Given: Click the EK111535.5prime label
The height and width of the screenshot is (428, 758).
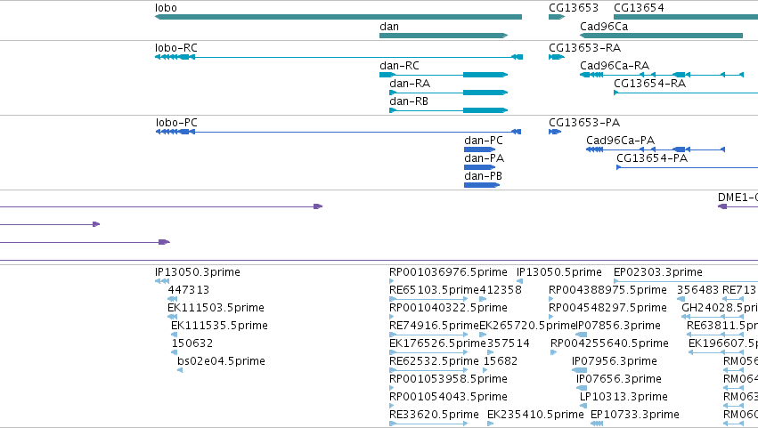Looking at the screenshot, I should pos(219,326).
